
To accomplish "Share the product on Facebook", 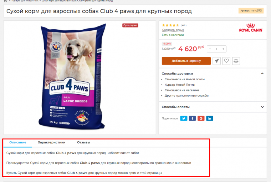I will click(192, 118).
